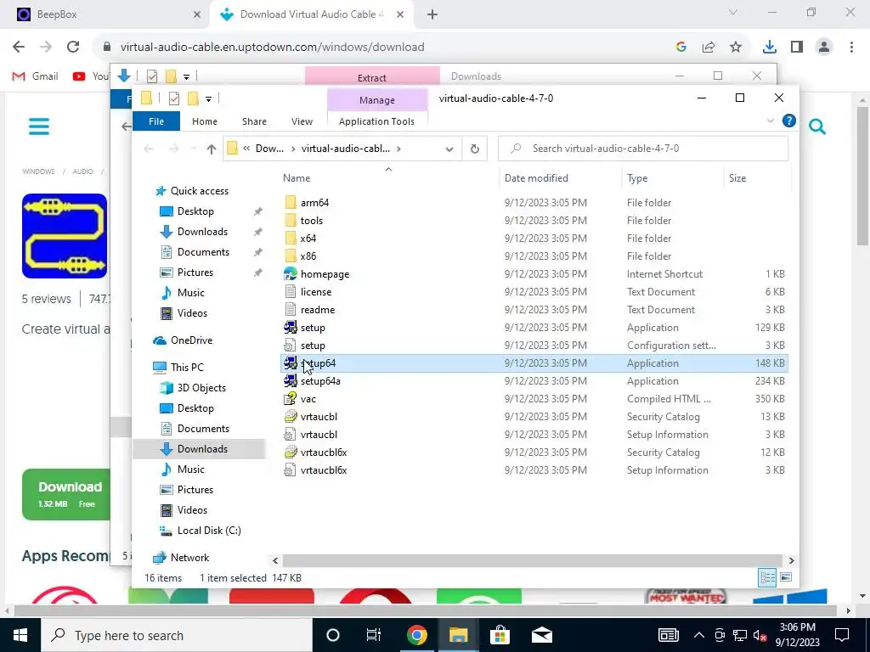Click the WINDOWS breadcrumb link on page
The height and width of the screenshot is (652, 870).
click(x=38, y=171)
